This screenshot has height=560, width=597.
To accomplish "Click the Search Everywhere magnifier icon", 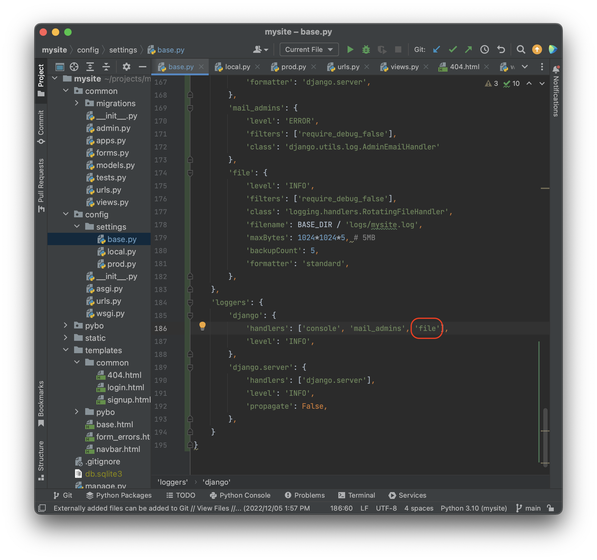I will tap(520, 49).
